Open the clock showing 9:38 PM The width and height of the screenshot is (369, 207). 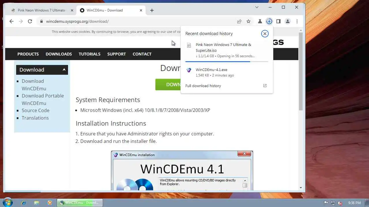(354, 203)
